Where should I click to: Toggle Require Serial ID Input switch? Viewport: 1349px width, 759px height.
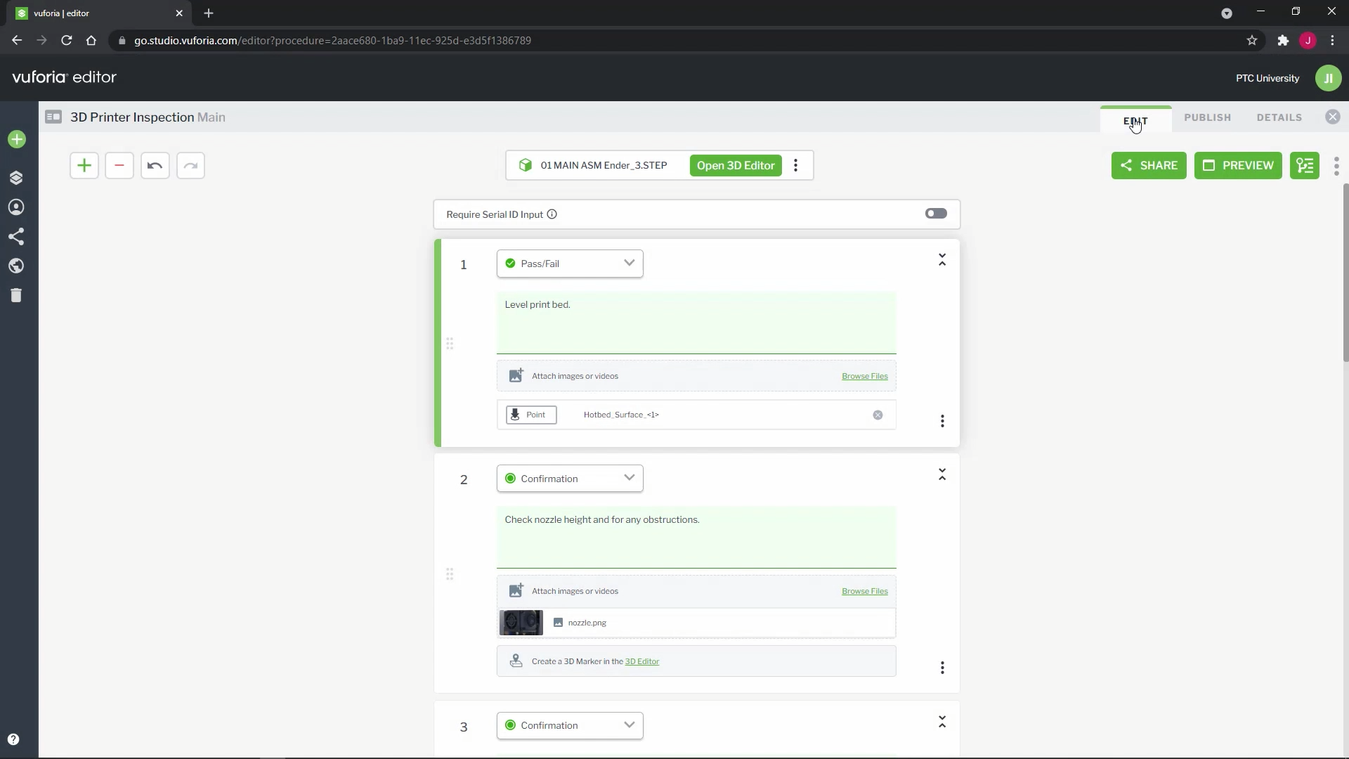935,214
